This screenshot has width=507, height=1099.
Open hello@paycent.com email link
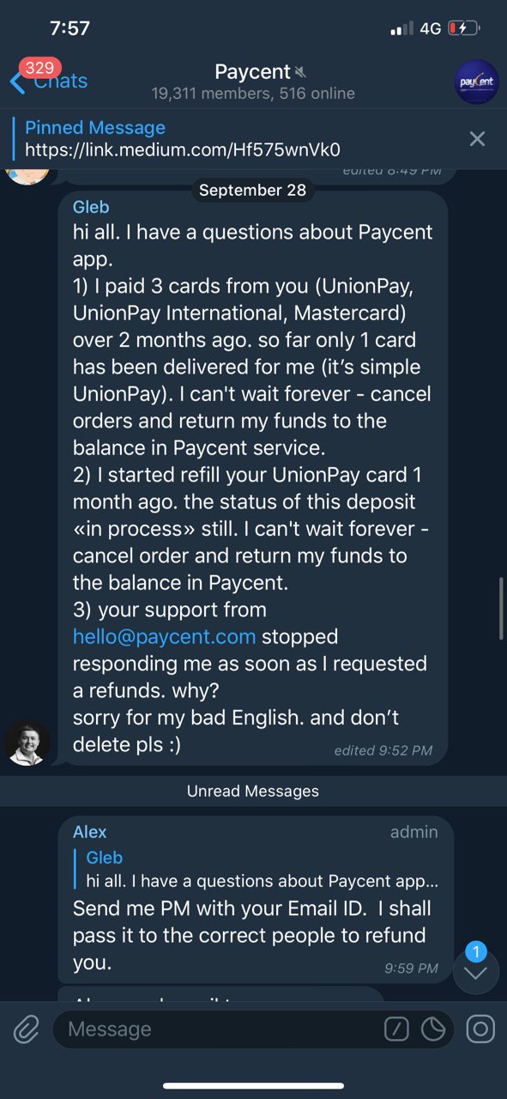click(165, 636)
